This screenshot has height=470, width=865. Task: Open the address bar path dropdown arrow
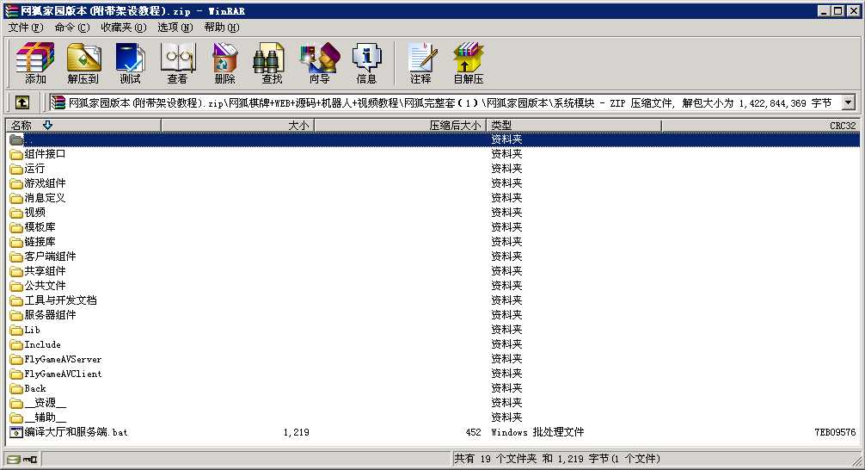click(x=848, y=102)
